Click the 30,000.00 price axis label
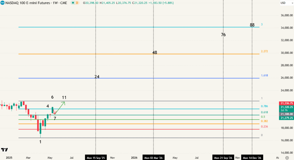The image size is (294, 160). (287, 53)
